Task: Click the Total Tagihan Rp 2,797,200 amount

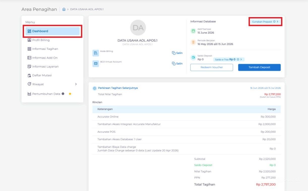Action: pyautogui.click(x=266, y=184)
